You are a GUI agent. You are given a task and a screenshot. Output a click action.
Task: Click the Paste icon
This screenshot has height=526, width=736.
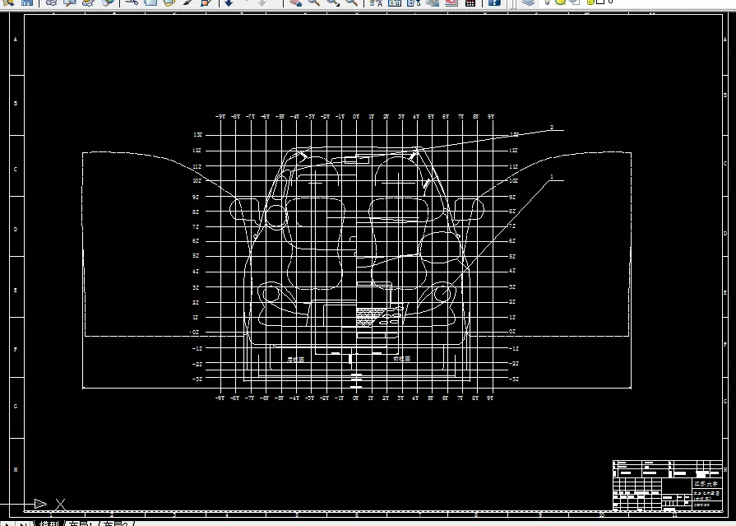[x=169, y=2]
